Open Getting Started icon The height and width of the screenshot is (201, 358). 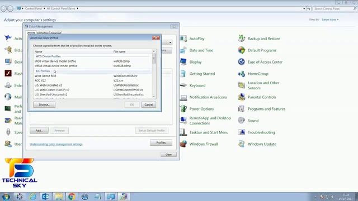click(x=183, y=74)
